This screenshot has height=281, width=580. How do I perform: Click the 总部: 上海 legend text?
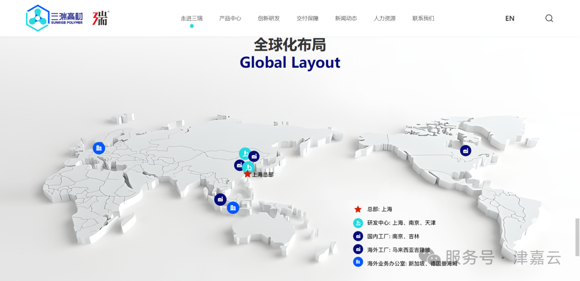tap(380, 209)
